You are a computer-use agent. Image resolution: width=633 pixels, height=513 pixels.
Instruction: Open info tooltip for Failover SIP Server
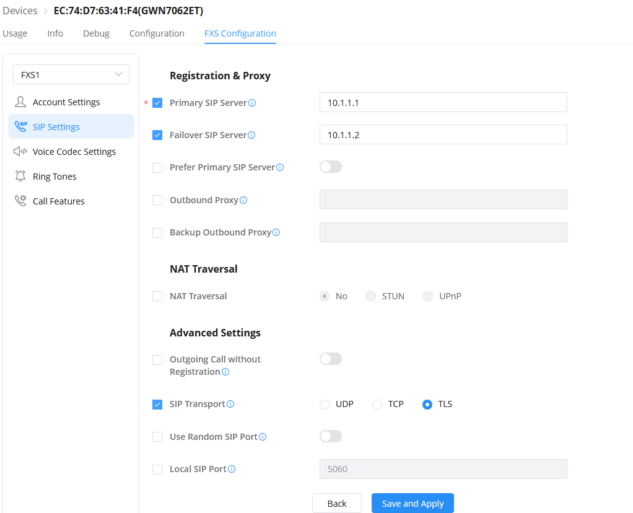point(251,135)
